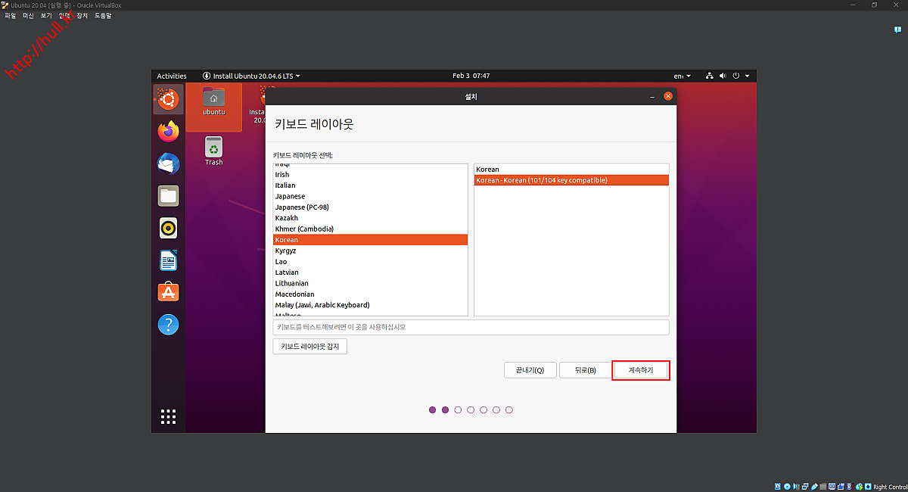Open the clock showing Feb 3 07:47
This screenshot has width=908, height=492.
[x=471, y=76]
